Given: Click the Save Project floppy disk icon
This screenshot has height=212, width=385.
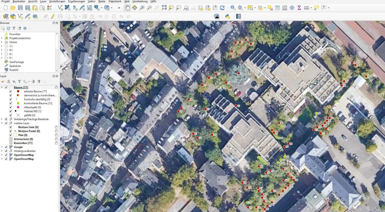Looking at the screenshot, I should coord(20,8).
